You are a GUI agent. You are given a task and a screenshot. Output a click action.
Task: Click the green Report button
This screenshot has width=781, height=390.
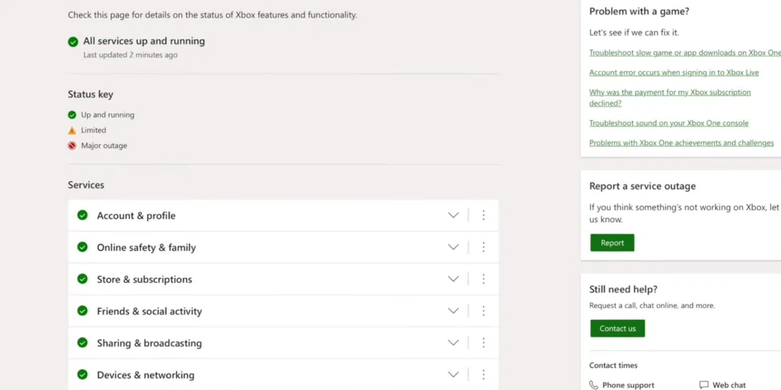[612, 243]
